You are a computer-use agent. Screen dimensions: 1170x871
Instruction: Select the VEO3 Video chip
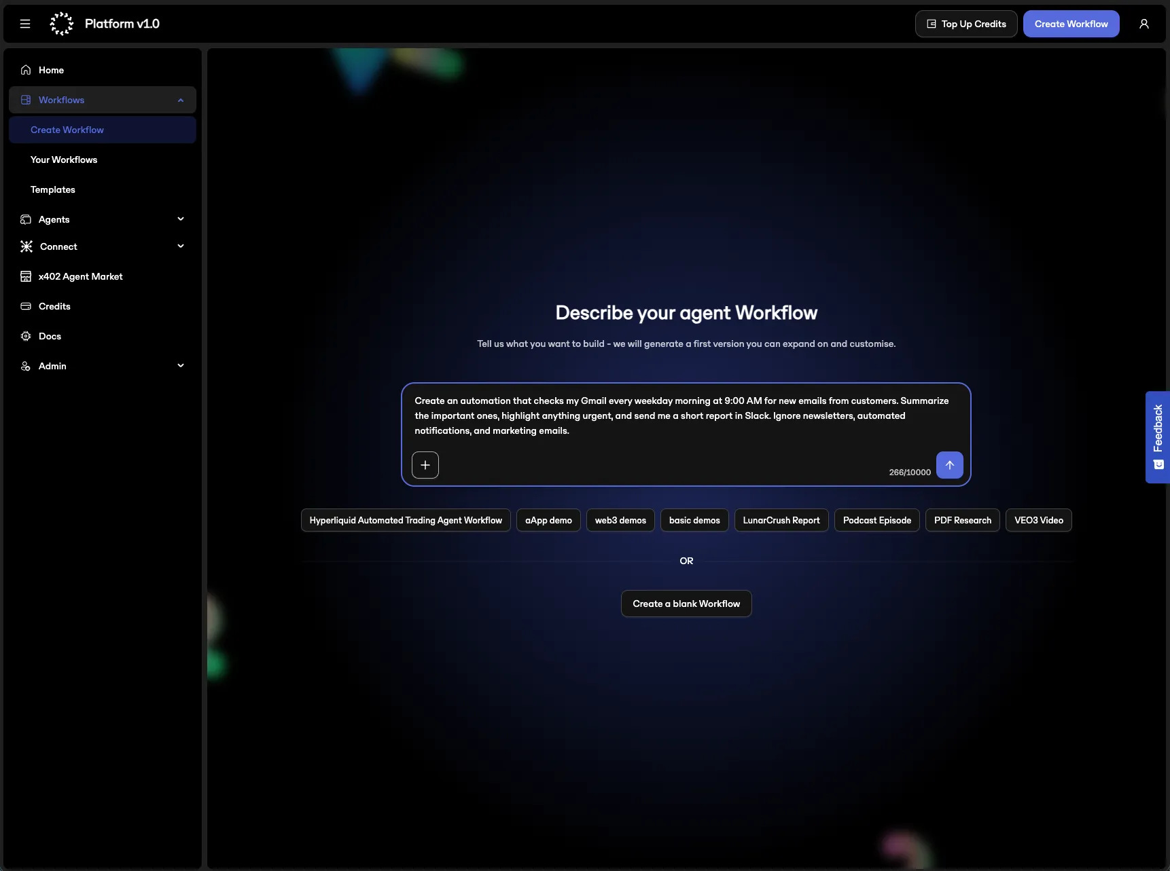coord(1039,520)
